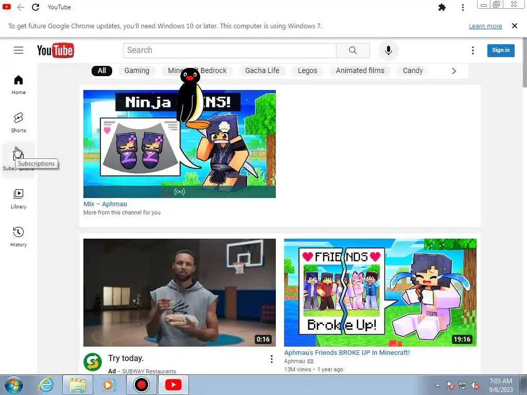Open the Mix – Aphmau title link

pos(105,204)
